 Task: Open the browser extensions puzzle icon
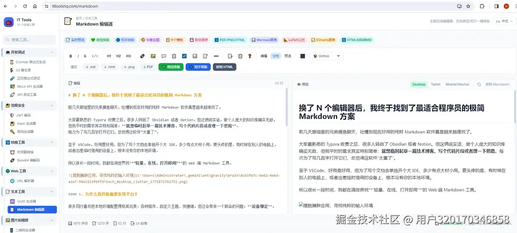482,6
